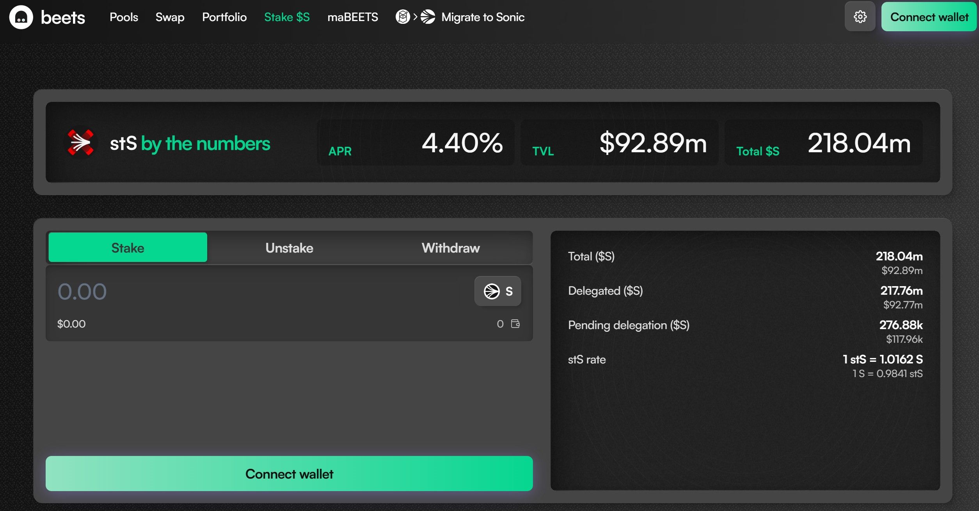Click the chevron arrow between chain icons

coord(416,17)
